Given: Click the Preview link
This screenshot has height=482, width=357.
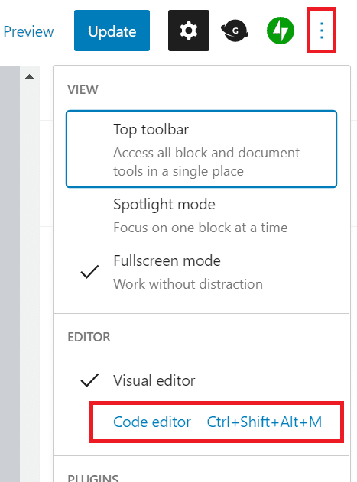Looking at the screenshot, I should 28,31.
